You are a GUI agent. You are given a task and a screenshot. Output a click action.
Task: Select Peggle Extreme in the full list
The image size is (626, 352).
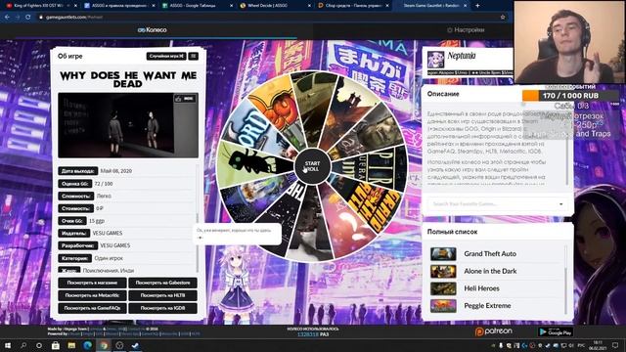tap(497, 306)
